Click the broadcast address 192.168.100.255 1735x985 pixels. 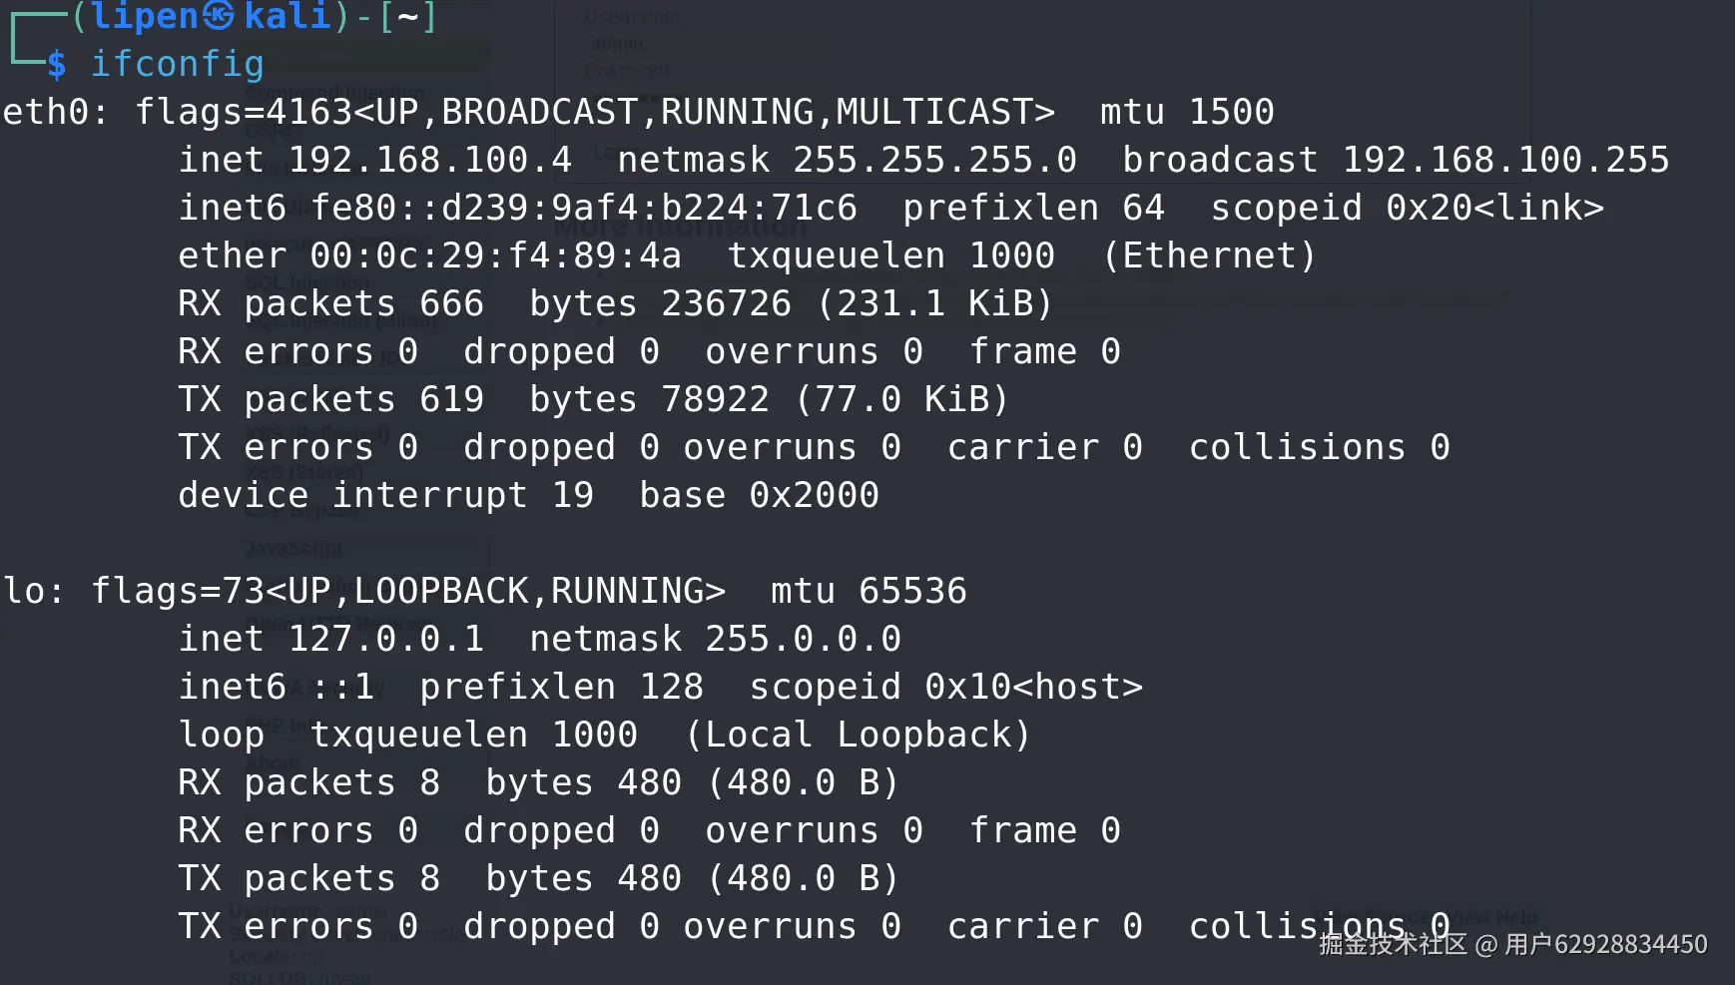(x=1505, y=160)
